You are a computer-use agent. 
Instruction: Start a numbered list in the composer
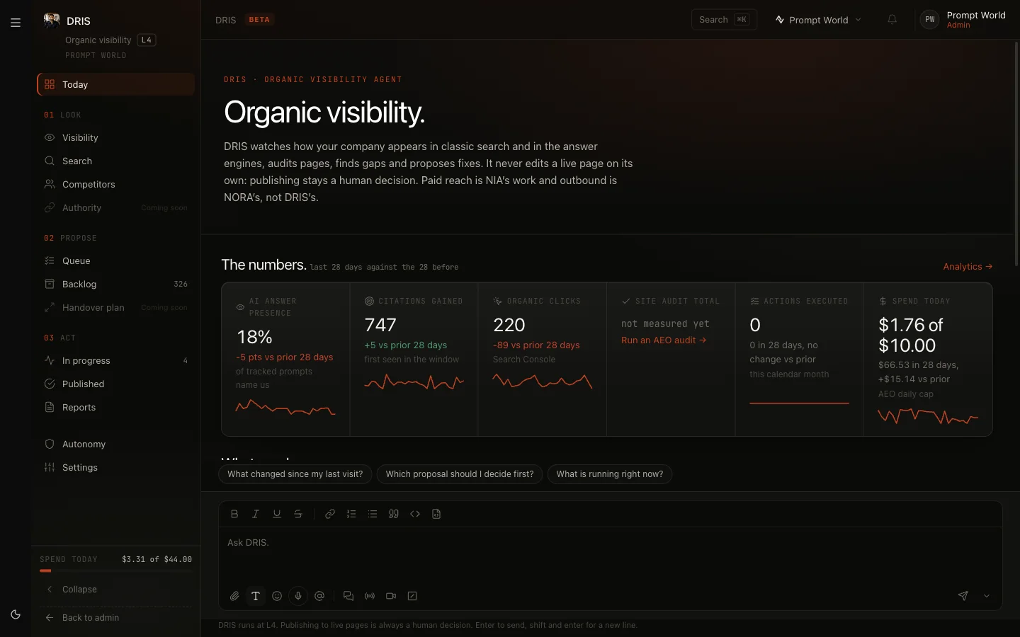point(351,514)
